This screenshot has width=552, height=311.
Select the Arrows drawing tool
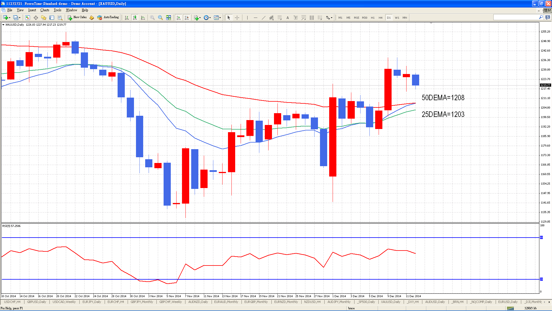pos(328,18)
